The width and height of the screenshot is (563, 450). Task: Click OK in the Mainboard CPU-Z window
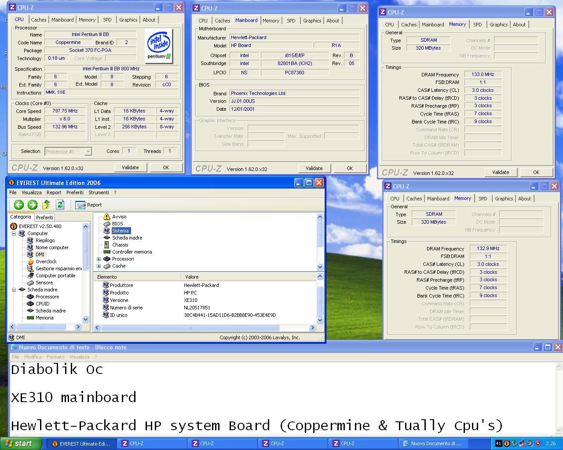point(350,168)
